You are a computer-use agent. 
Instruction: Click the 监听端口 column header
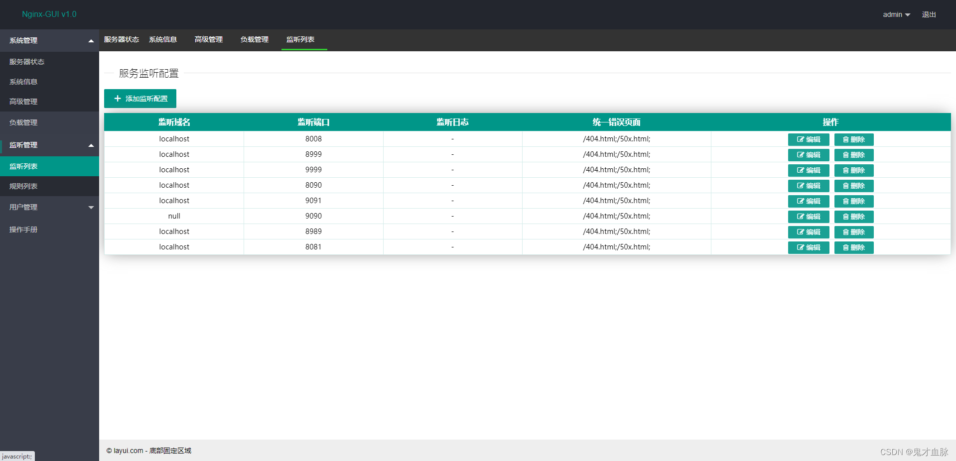313,122
